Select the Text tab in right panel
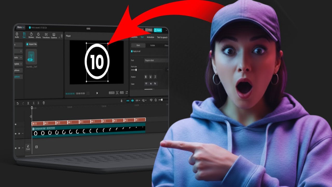This screenshot has height=187, width=332. click(142, 37)
